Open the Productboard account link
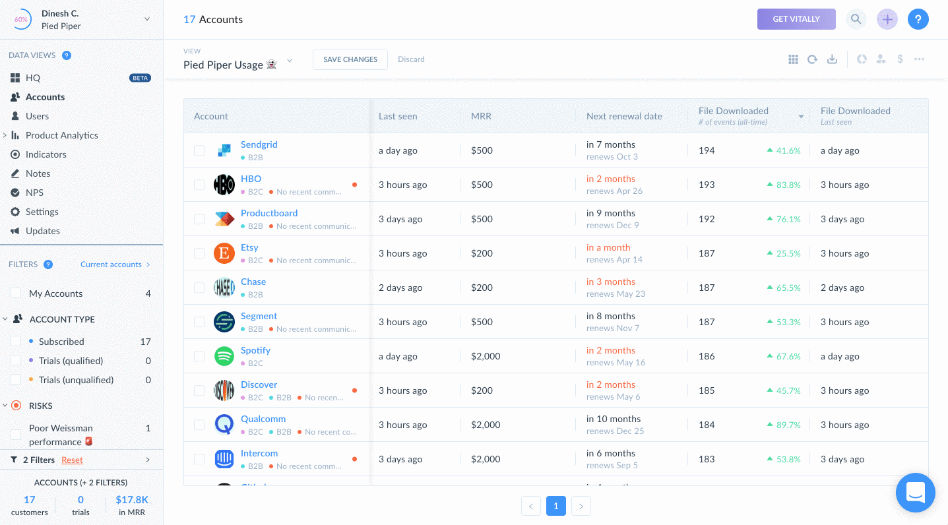 coord(269,213)
